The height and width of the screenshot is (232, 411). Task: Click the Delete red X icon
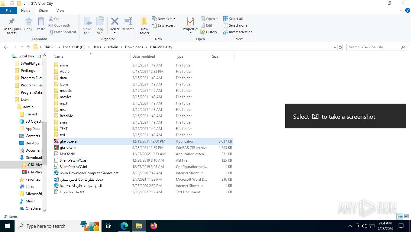click(x=115, y=21)
